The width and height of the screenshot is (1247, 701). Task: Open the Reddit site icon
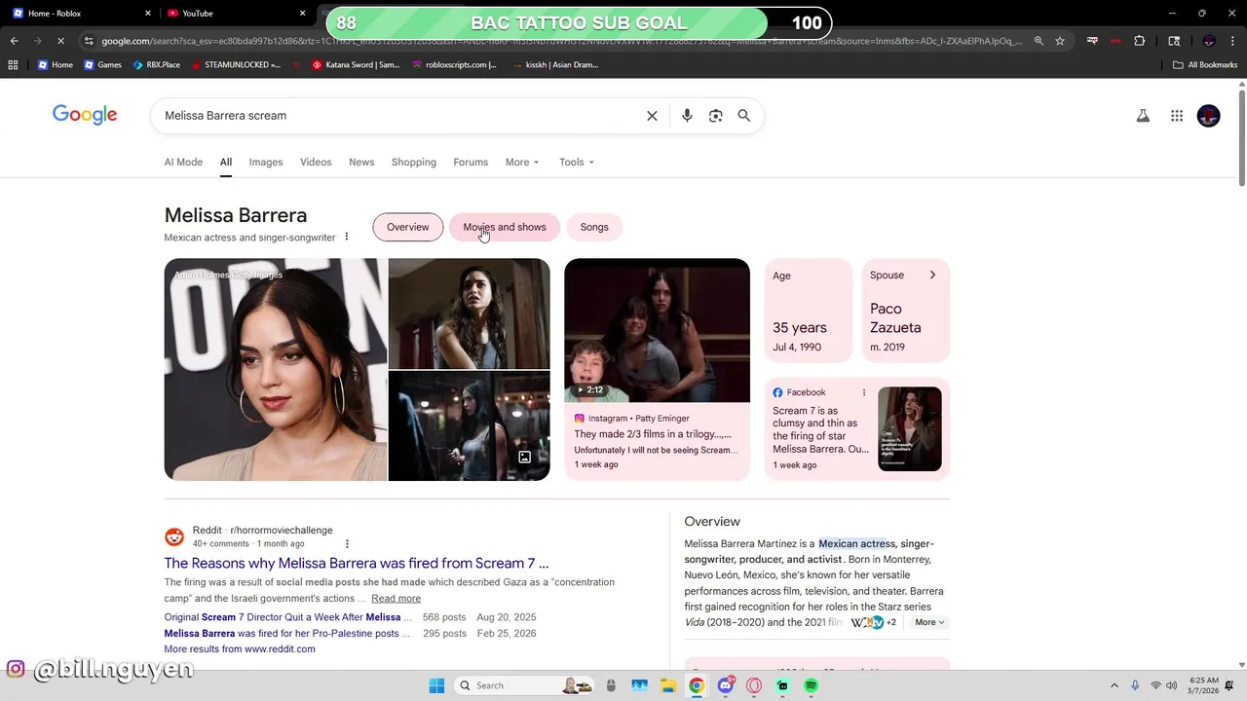point(174,537)
